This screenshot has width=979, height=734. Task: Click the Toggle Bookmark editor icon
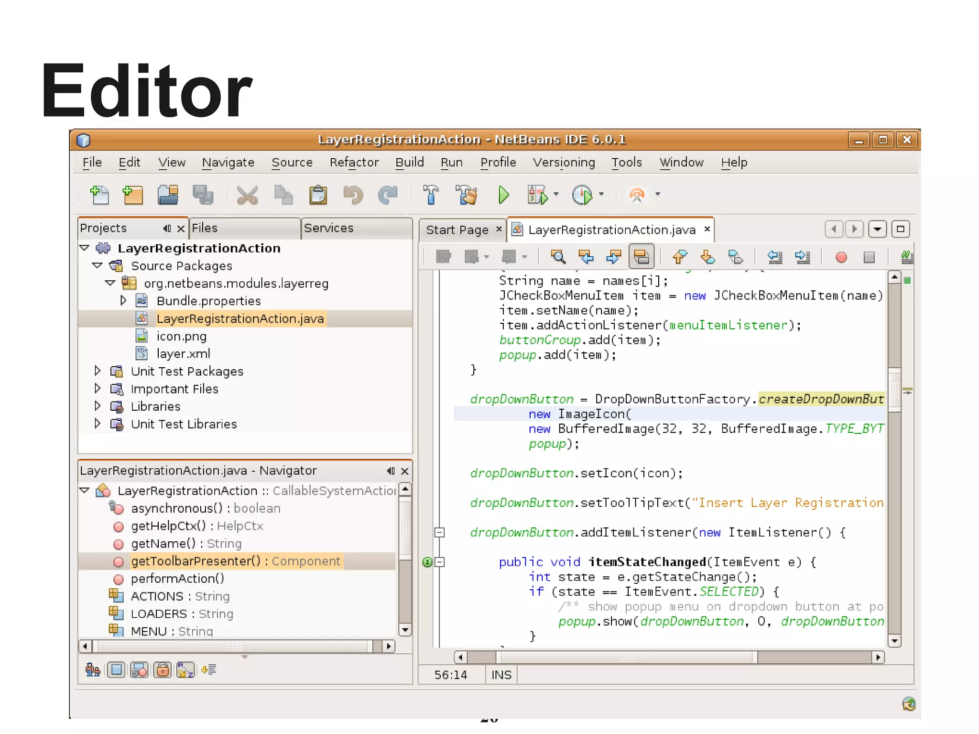point(736,257)
